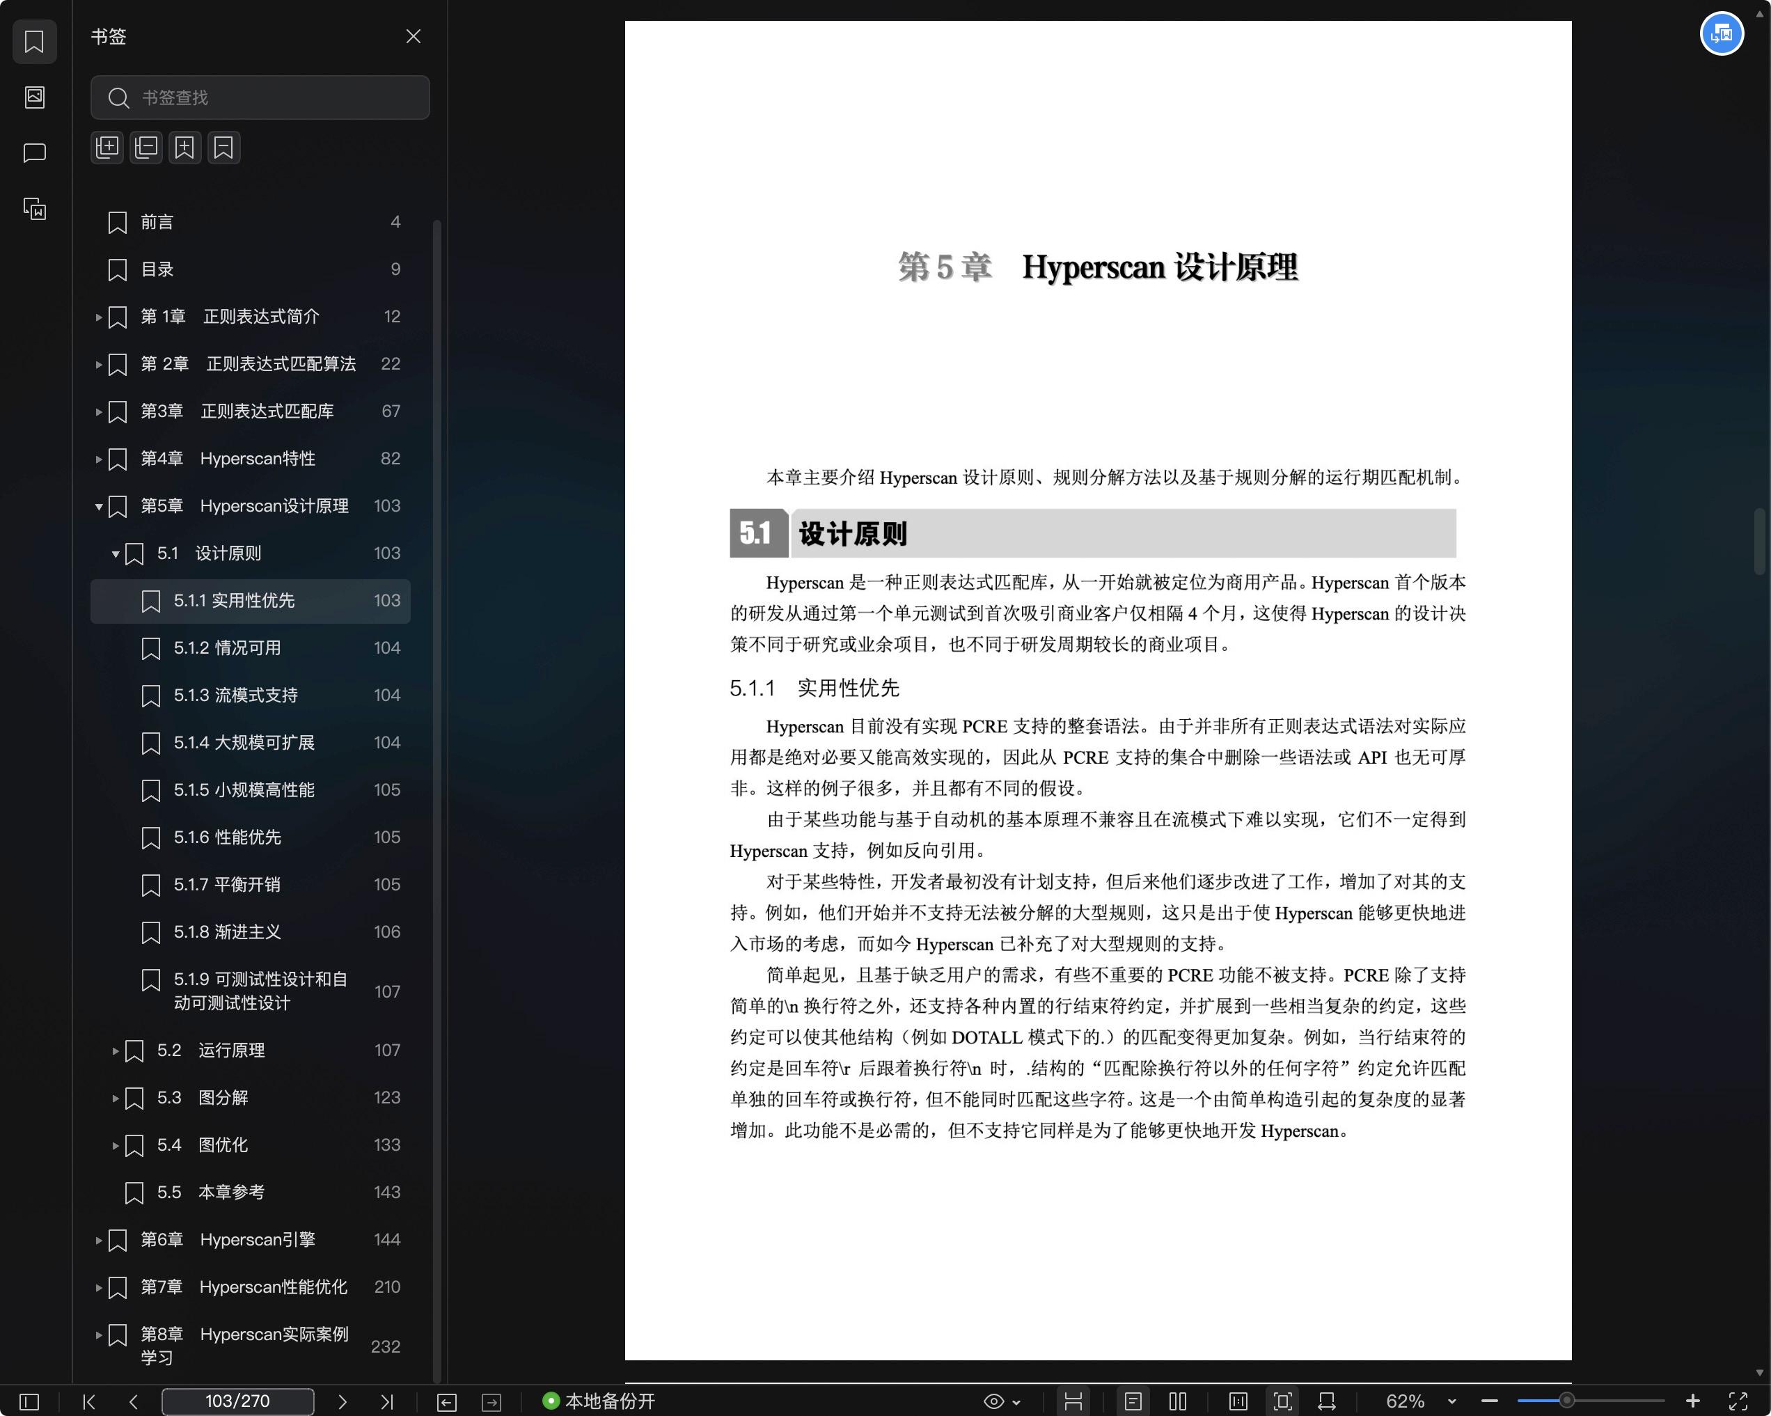Focus the 书签查找 search field
Viewport: 1771px width, 1416px height.
tap(260, 97)
